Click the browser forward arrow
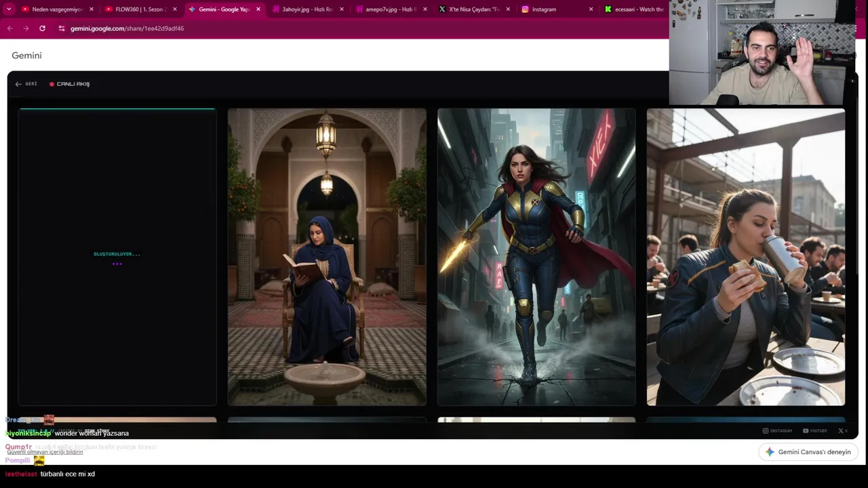The width and height of the screenshot is (868, 488). [x=26, y=28]
